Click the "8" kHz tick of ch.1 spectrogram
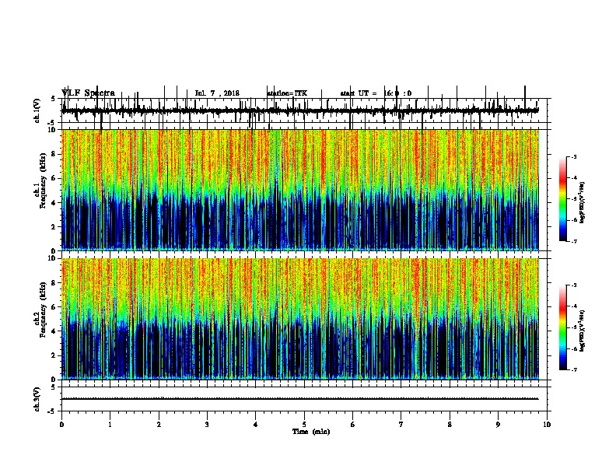 (x=54, y=154)
